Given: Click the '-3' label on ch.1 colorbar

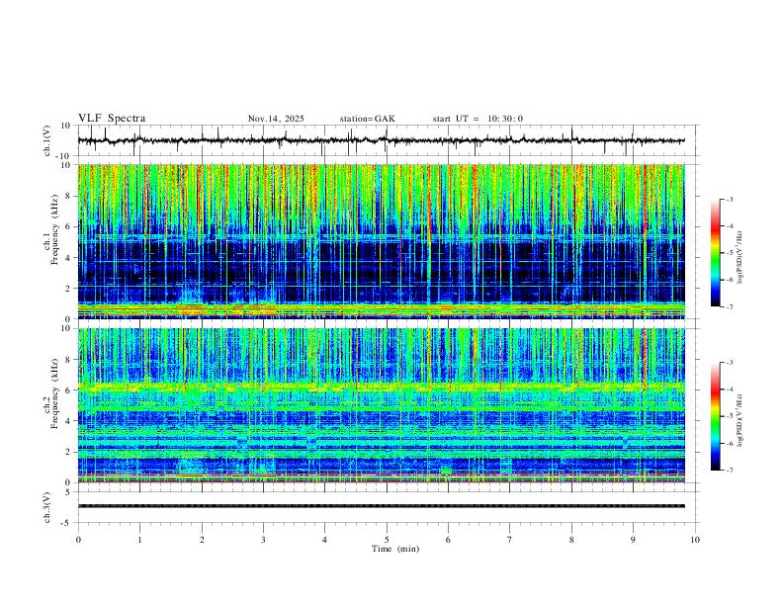Looking at the screenshot, I should (729, 199).
